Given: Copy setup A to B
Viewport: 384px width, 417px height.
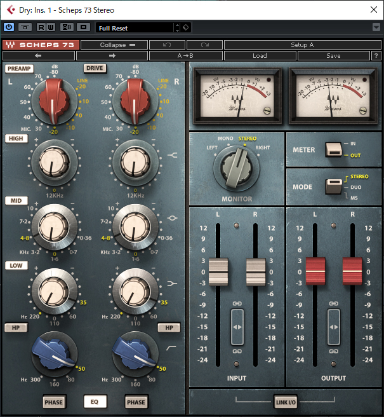Looking at the screenshot, I should [x=185, y=56].
